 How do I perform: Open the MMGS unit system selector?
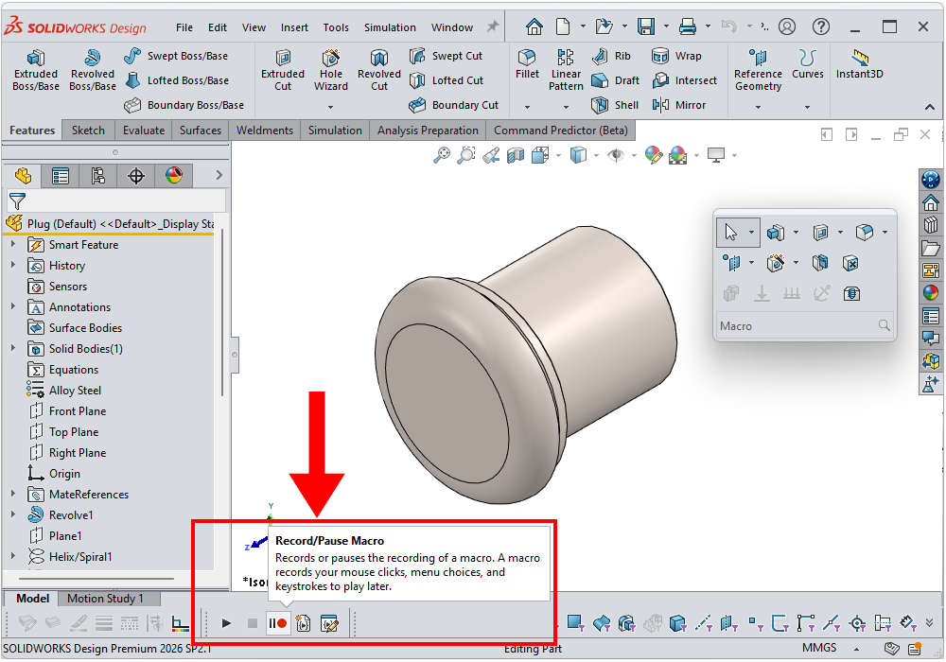(831, 648)
